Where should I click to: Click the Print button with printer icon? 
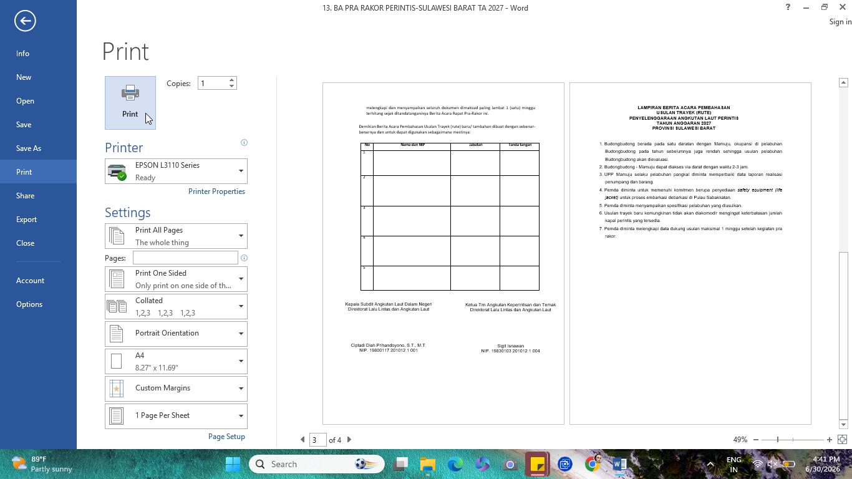(130, 103)
